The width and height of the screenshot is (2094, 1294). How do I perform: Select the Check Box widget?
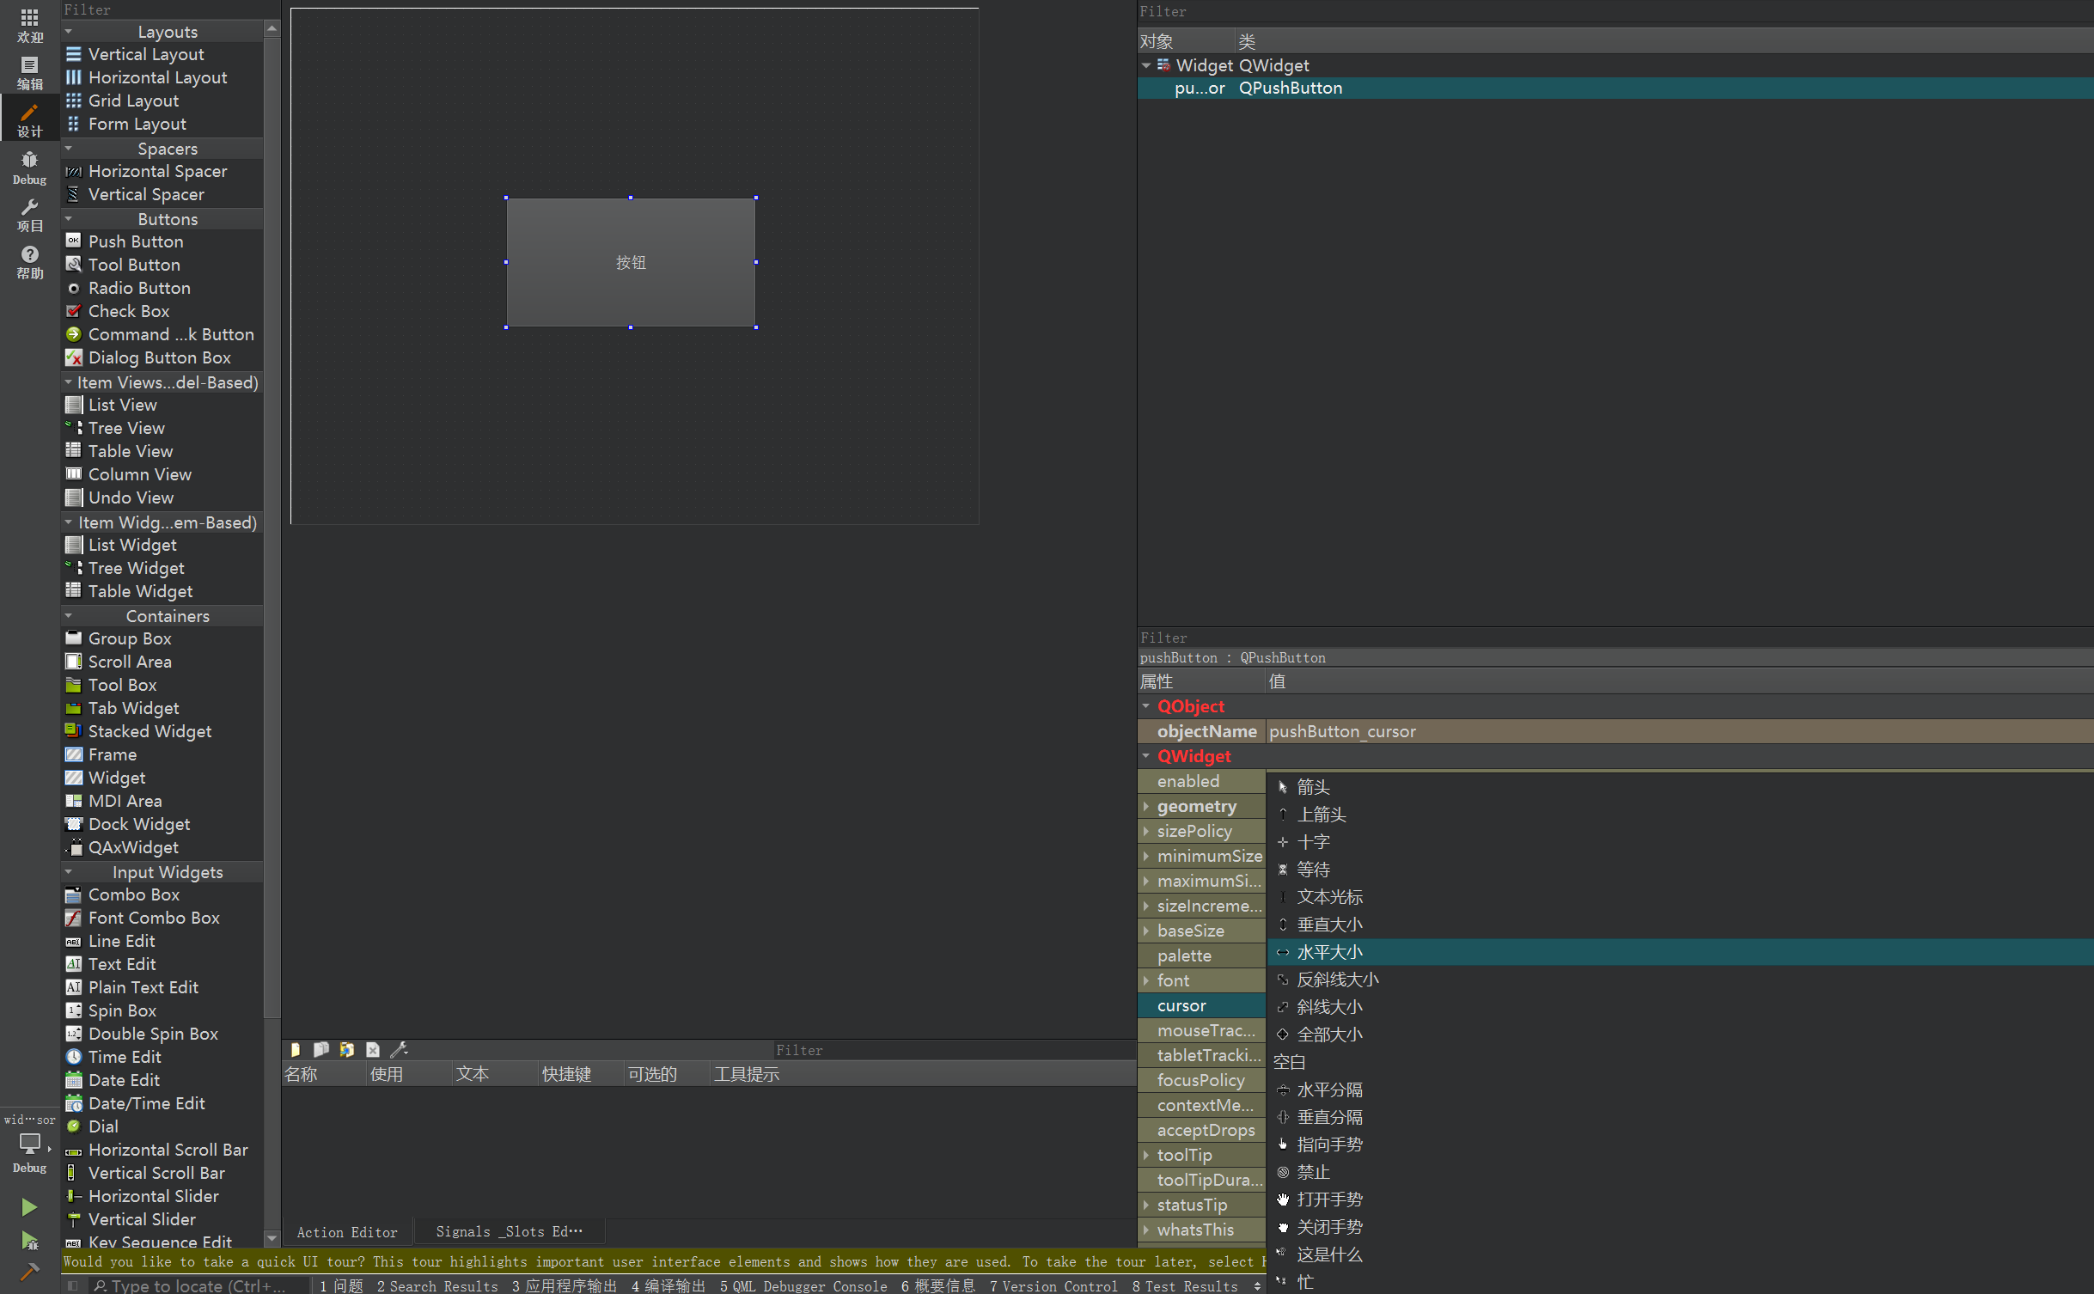(129, 311)
